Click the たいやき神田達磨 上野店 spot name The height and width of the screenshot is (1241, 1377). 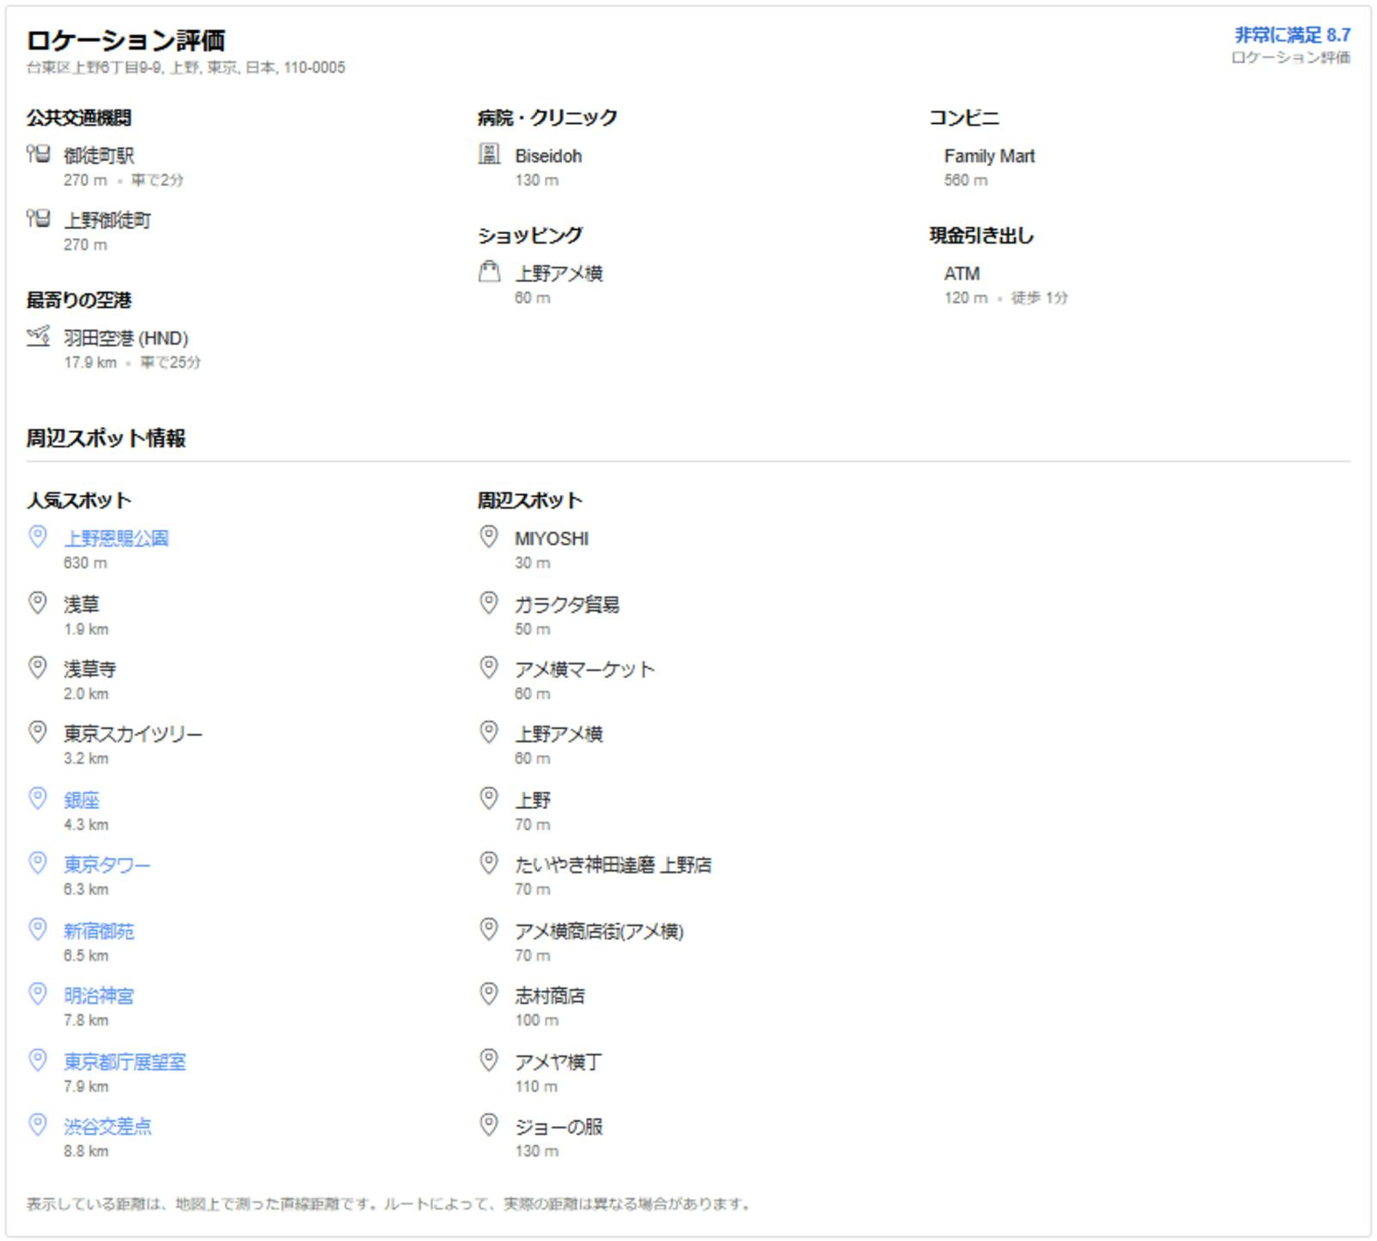click(614, 865)
